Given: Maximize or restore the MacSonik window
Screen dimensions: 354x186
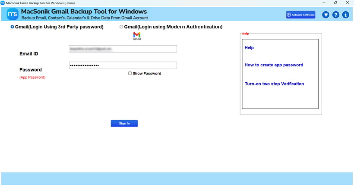Looking at the screenshot, I should coord(335,3).
